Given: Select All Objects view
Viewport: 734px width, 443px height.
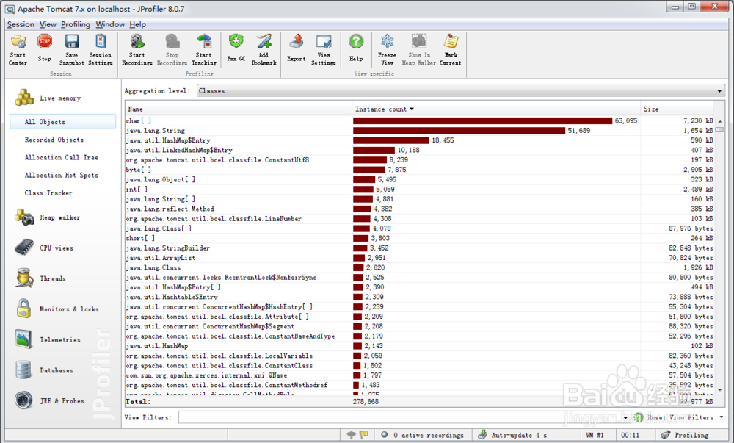Looking at the screenshot, I should coord(62,122).
